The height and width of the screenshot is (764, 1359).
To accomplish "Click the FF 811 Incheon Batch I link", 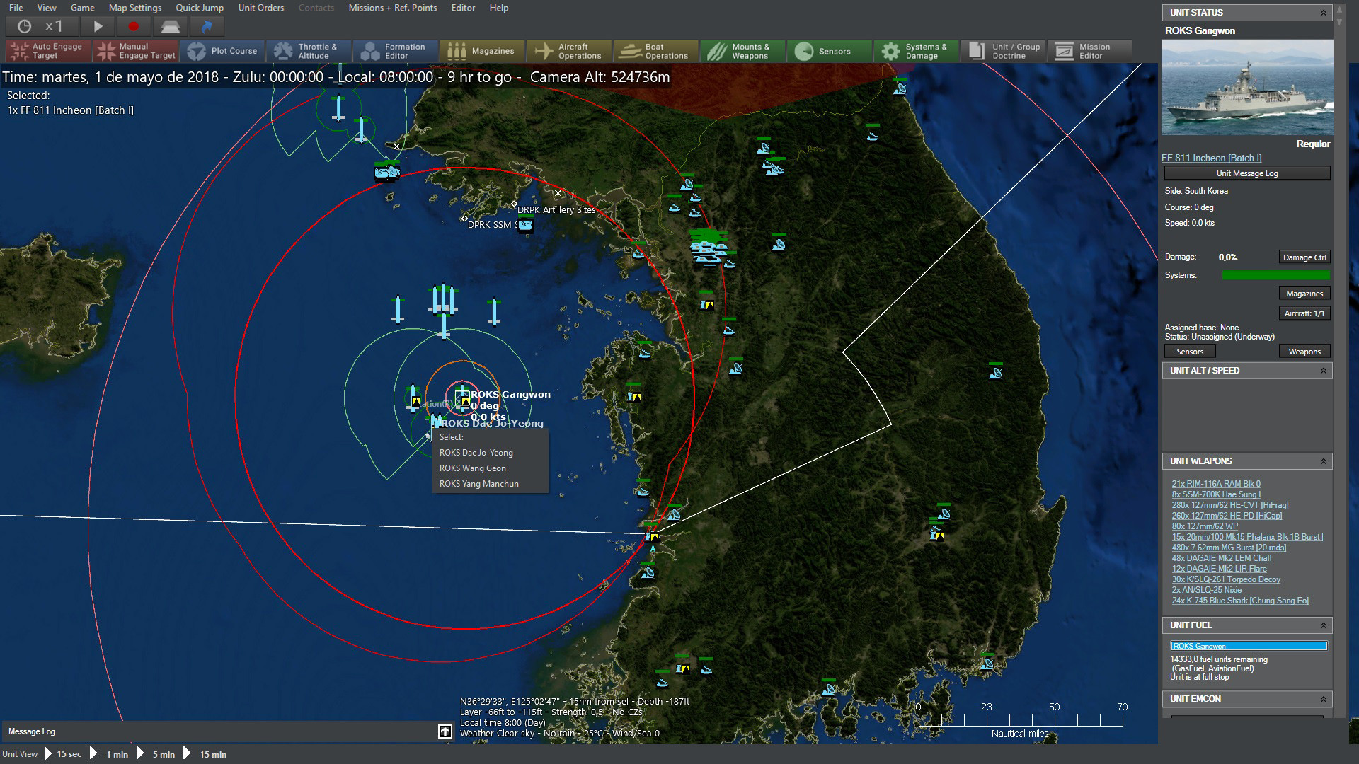I will 1213,158.
